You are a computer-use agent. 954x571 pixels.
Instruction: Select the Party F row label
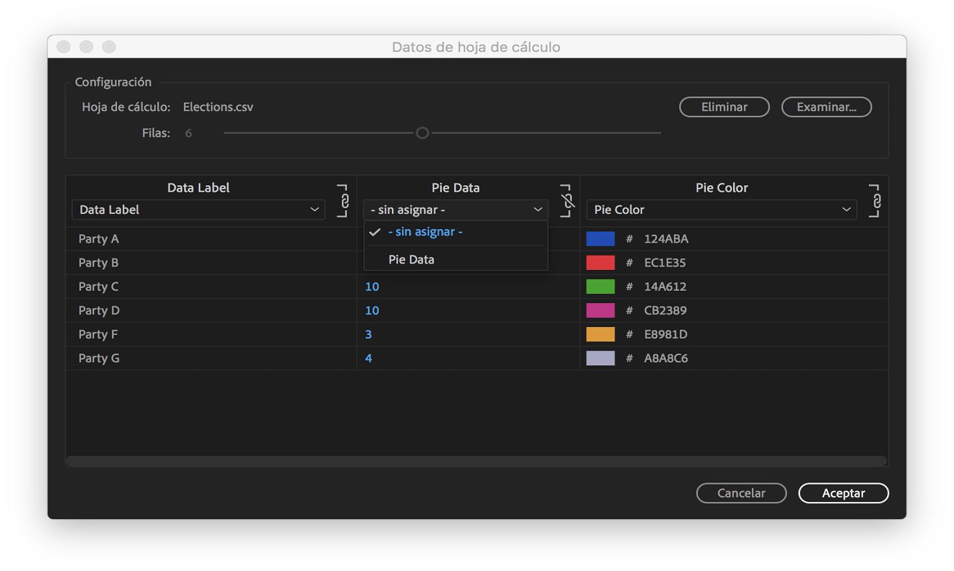pyautogui.click(x=98, y=334)
